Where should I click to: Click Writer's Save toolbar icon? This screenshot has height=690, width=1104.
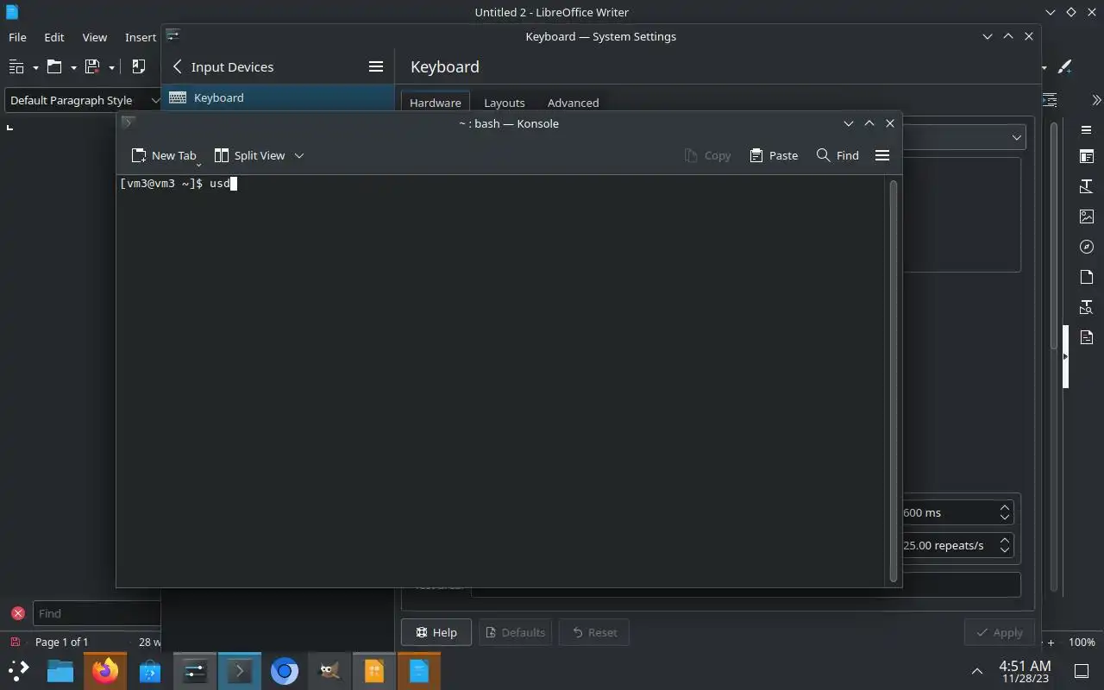pyautogui.click(x=92, y=66)
